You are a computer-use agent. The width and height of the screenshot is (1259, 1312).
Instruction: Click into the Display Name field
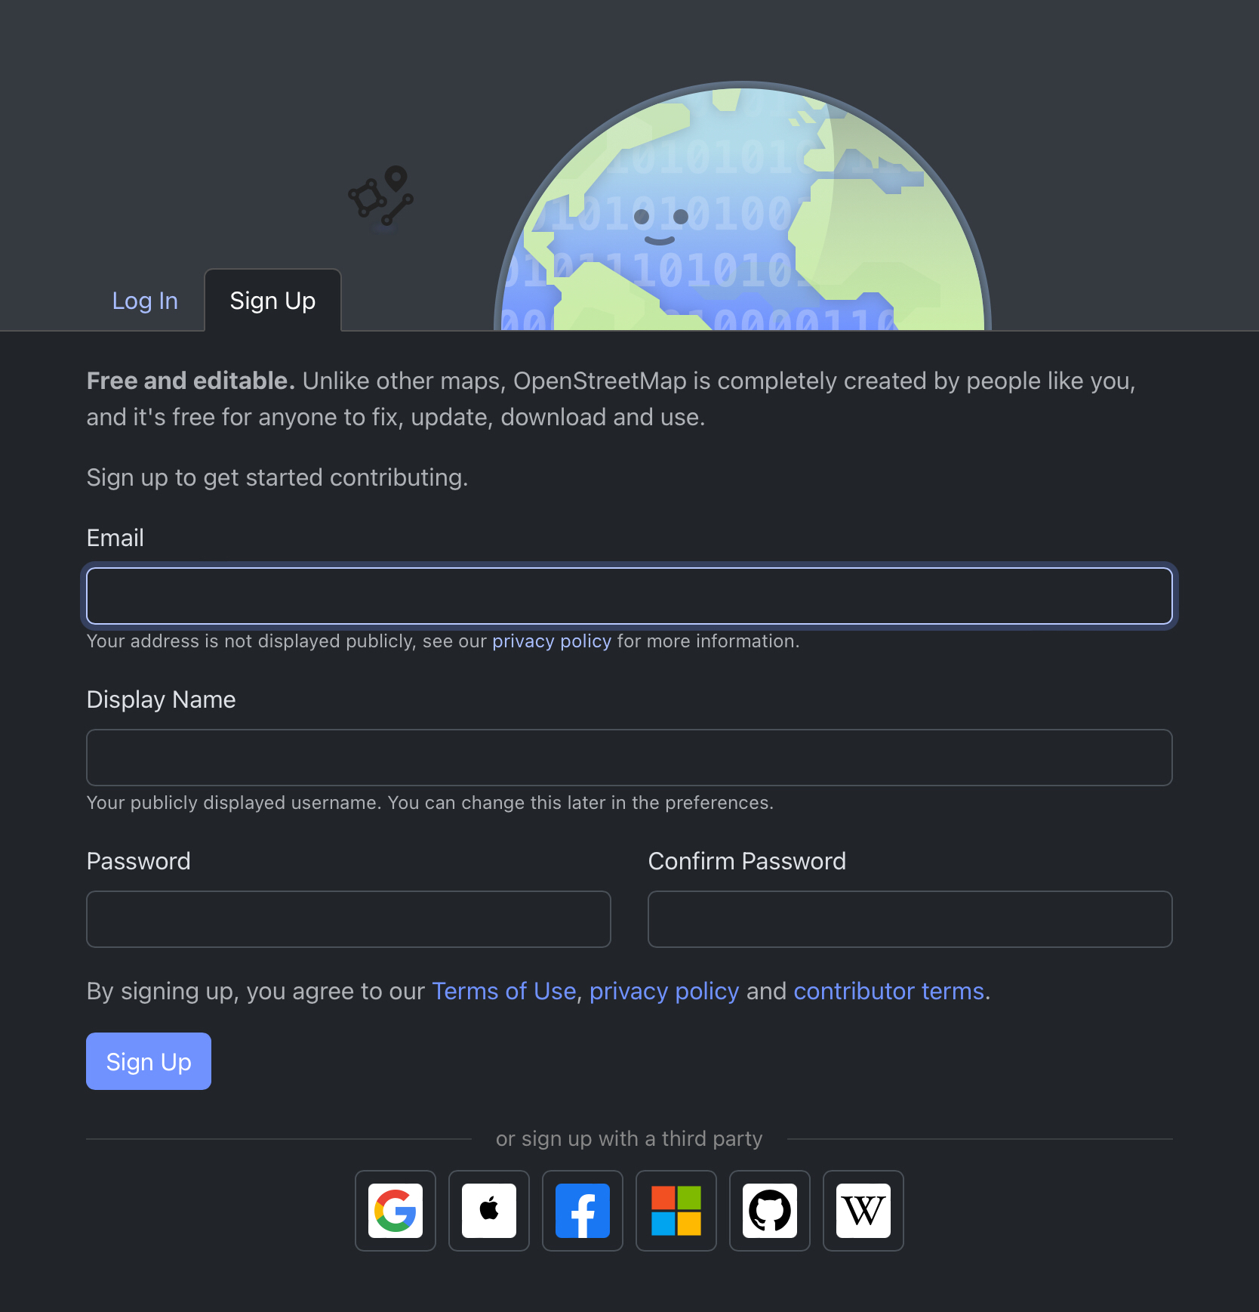[x=629, y=758]
